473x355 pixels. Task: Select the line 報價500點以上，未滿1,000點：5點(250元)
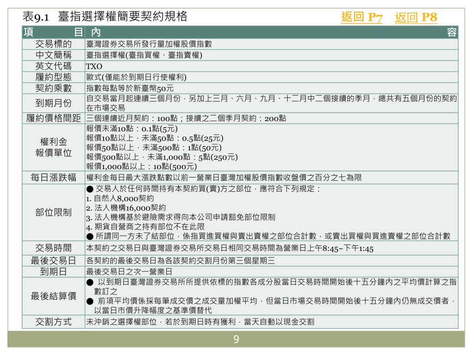(x=162, y=157)
